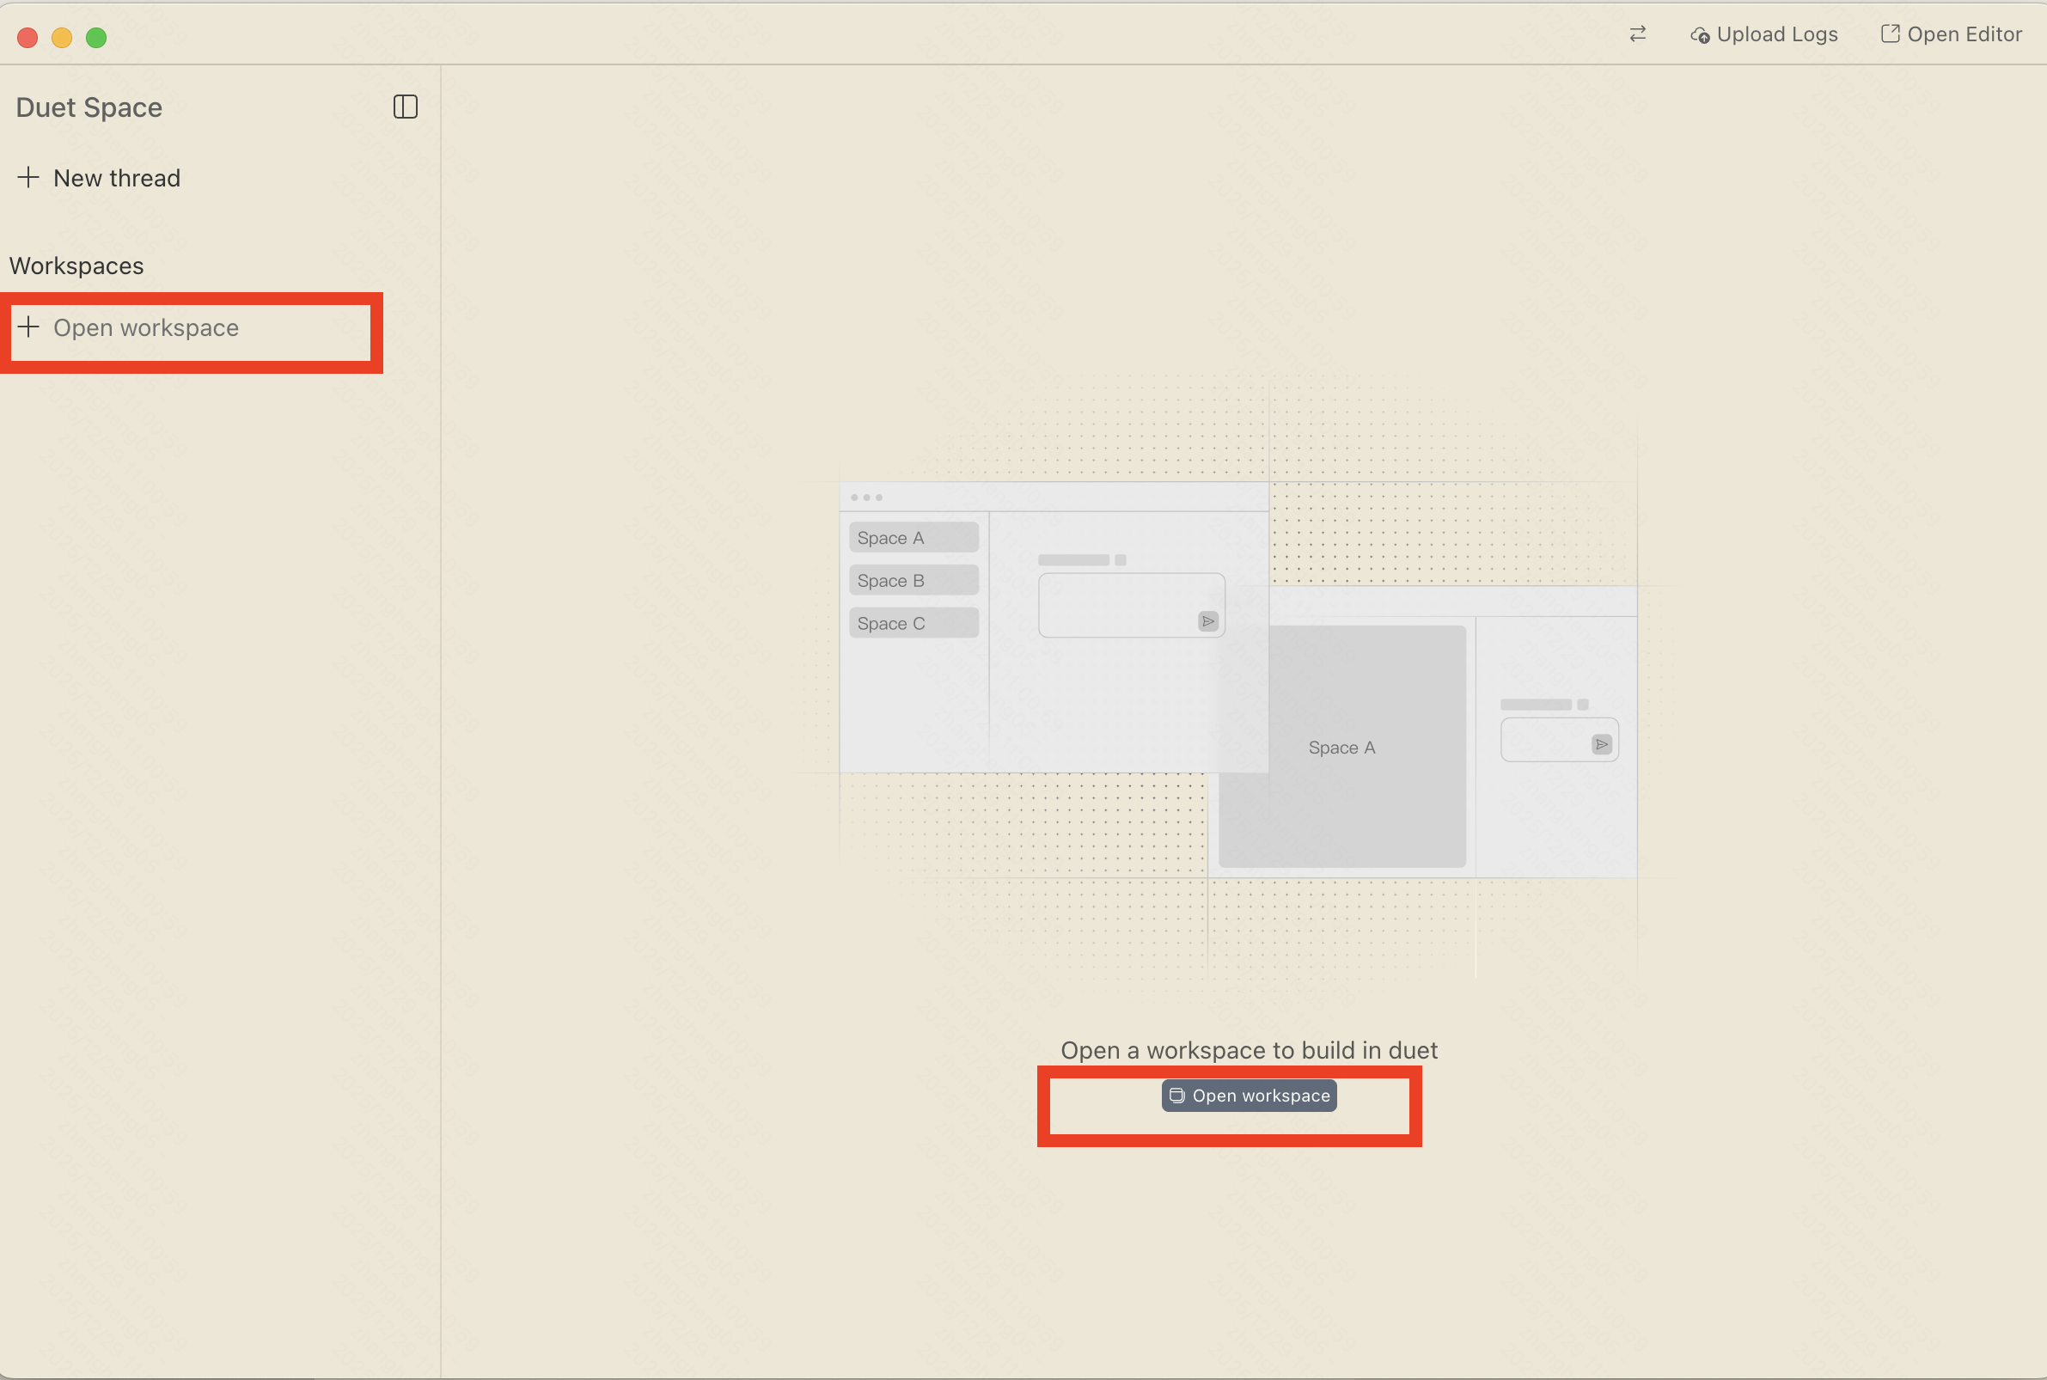Click the swap arrows icon in title bar
Screen dimensions: 2047x1380
(1637, 34)
